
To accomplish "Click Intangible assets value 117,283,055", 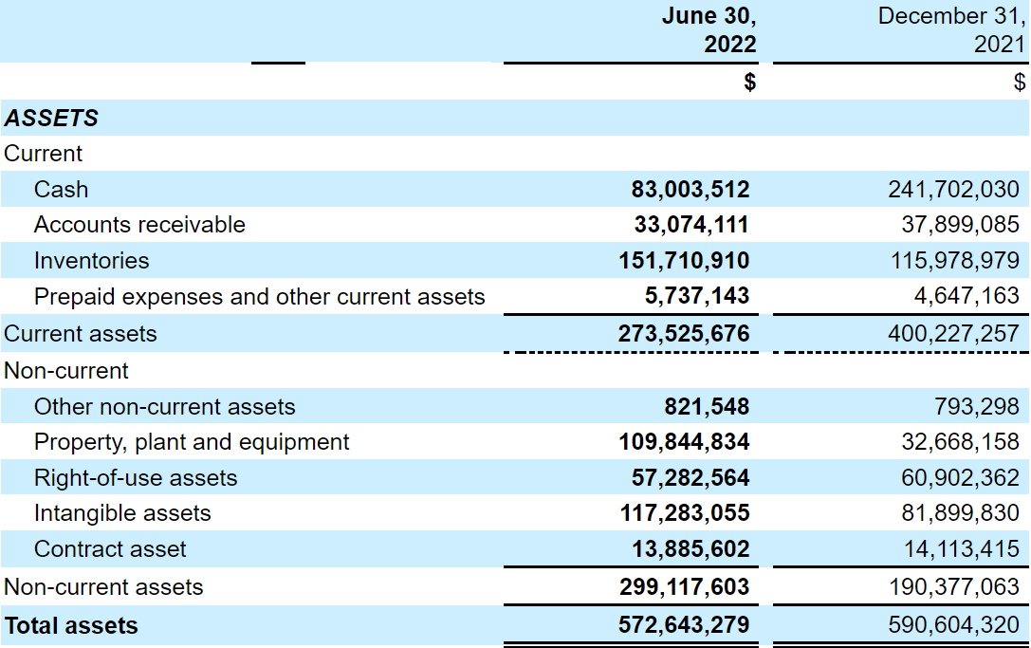I will coord(684,513).
